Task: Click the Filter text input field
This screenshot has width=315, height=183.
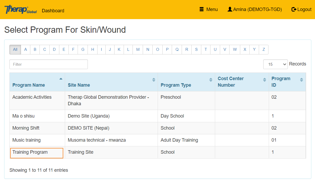Action: [49, 64]
